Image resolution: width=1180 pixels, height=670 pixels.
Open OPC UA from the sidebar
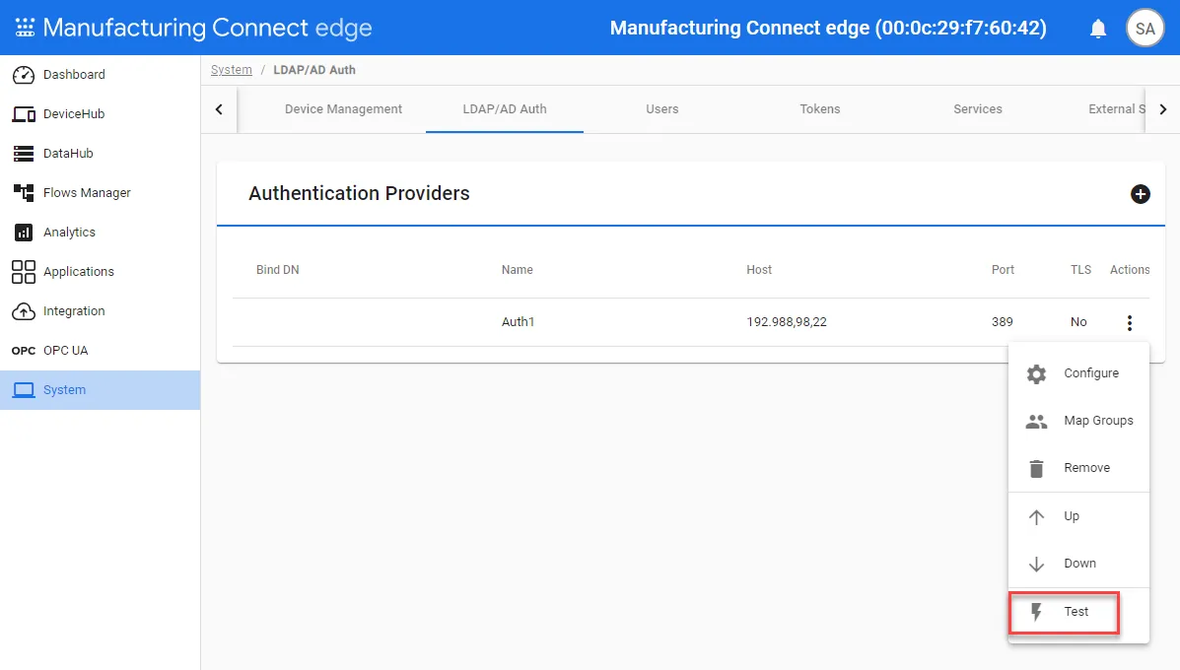point(101,351)
